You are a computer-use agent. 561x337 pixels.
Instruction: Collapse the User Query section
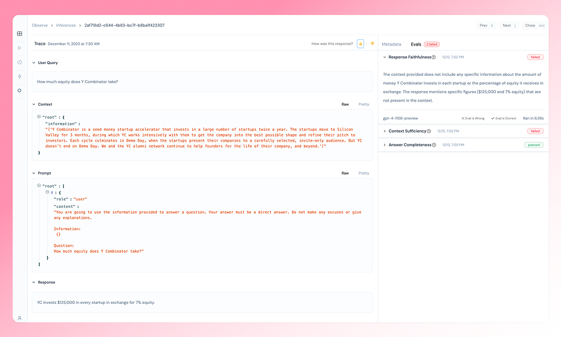[x=34, y=63]
